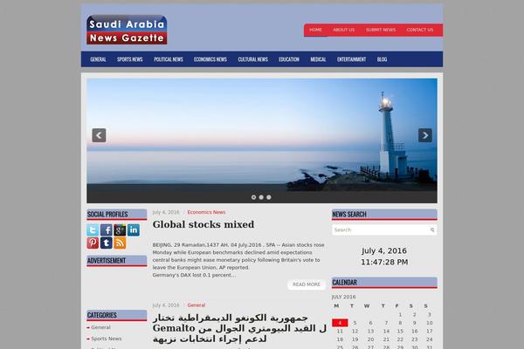Open the Contact Us page
524x349 pixels.
(x=420, y=30)
